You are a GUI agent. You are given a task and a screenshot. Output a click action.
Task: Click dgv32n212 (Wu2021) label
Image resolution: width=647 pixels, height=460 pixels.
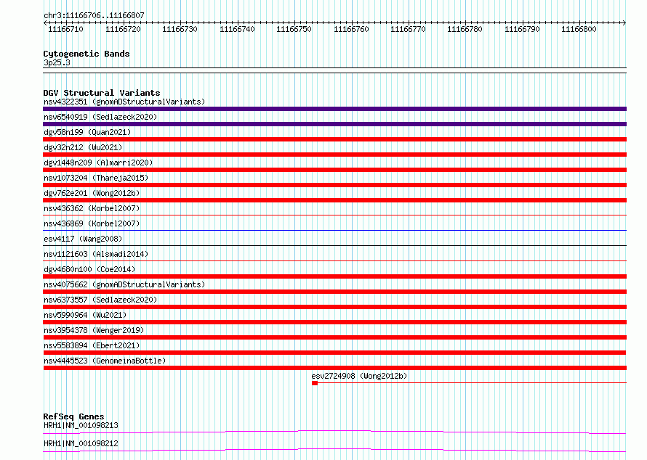pyautogui.click(x=83, y=147)
